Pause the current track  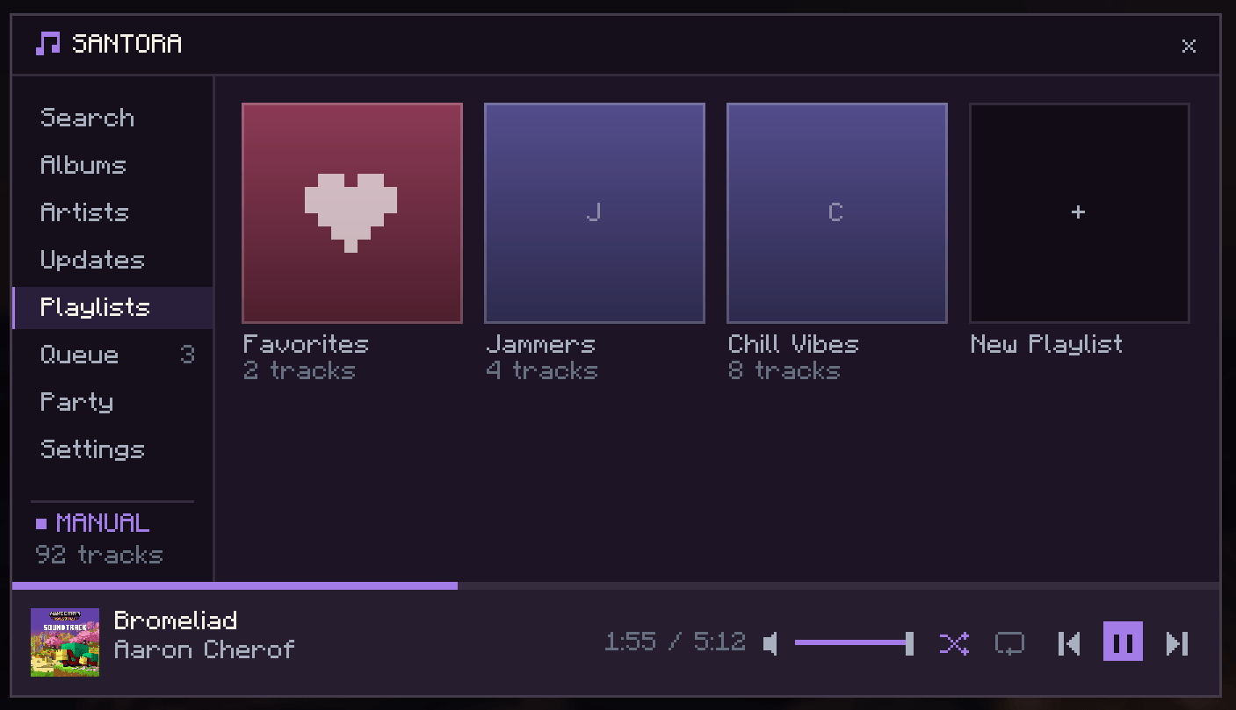coord(1123,642)
